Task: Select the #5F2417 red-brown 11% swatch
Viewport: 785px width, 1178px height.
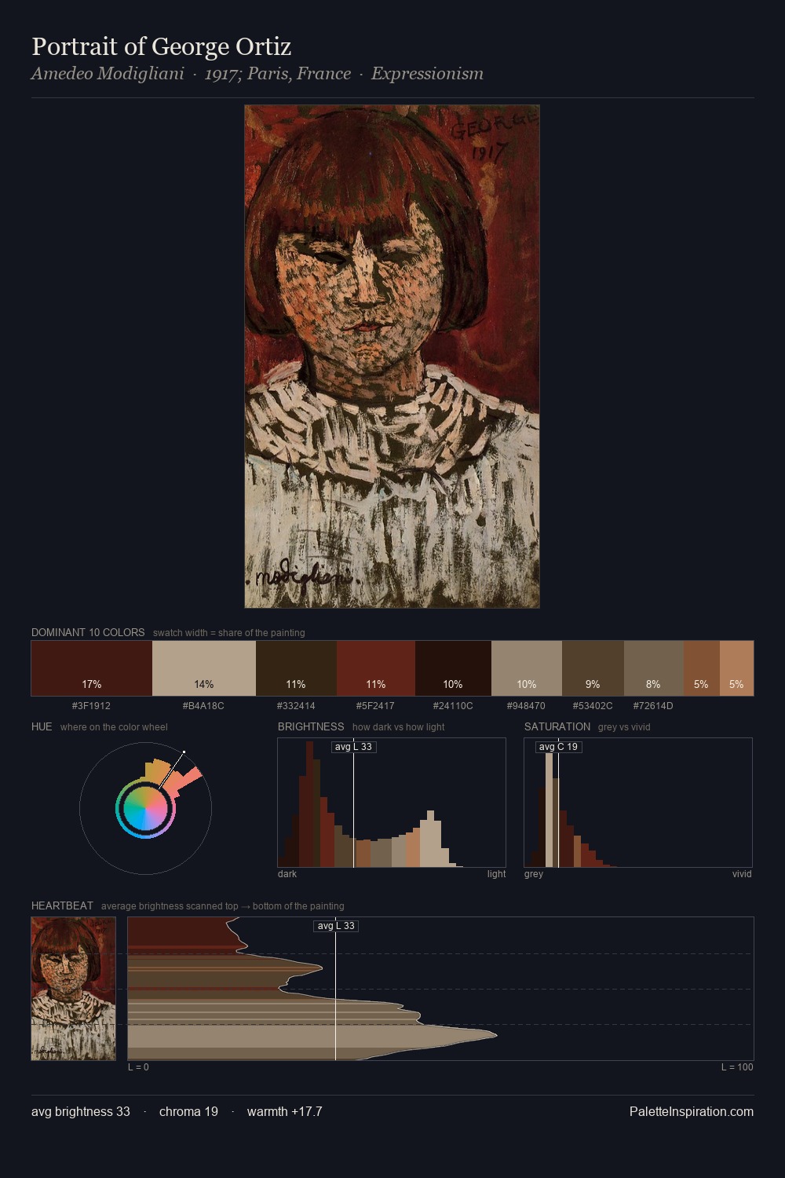Action: point(376,668)
